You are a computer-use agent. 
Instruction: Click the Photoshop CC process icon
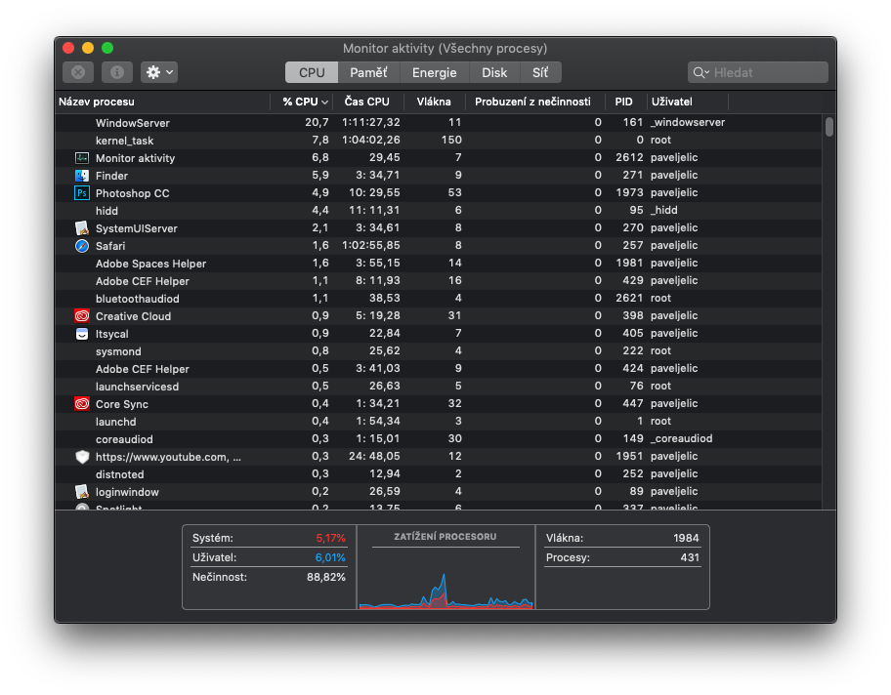pos(82,193)
